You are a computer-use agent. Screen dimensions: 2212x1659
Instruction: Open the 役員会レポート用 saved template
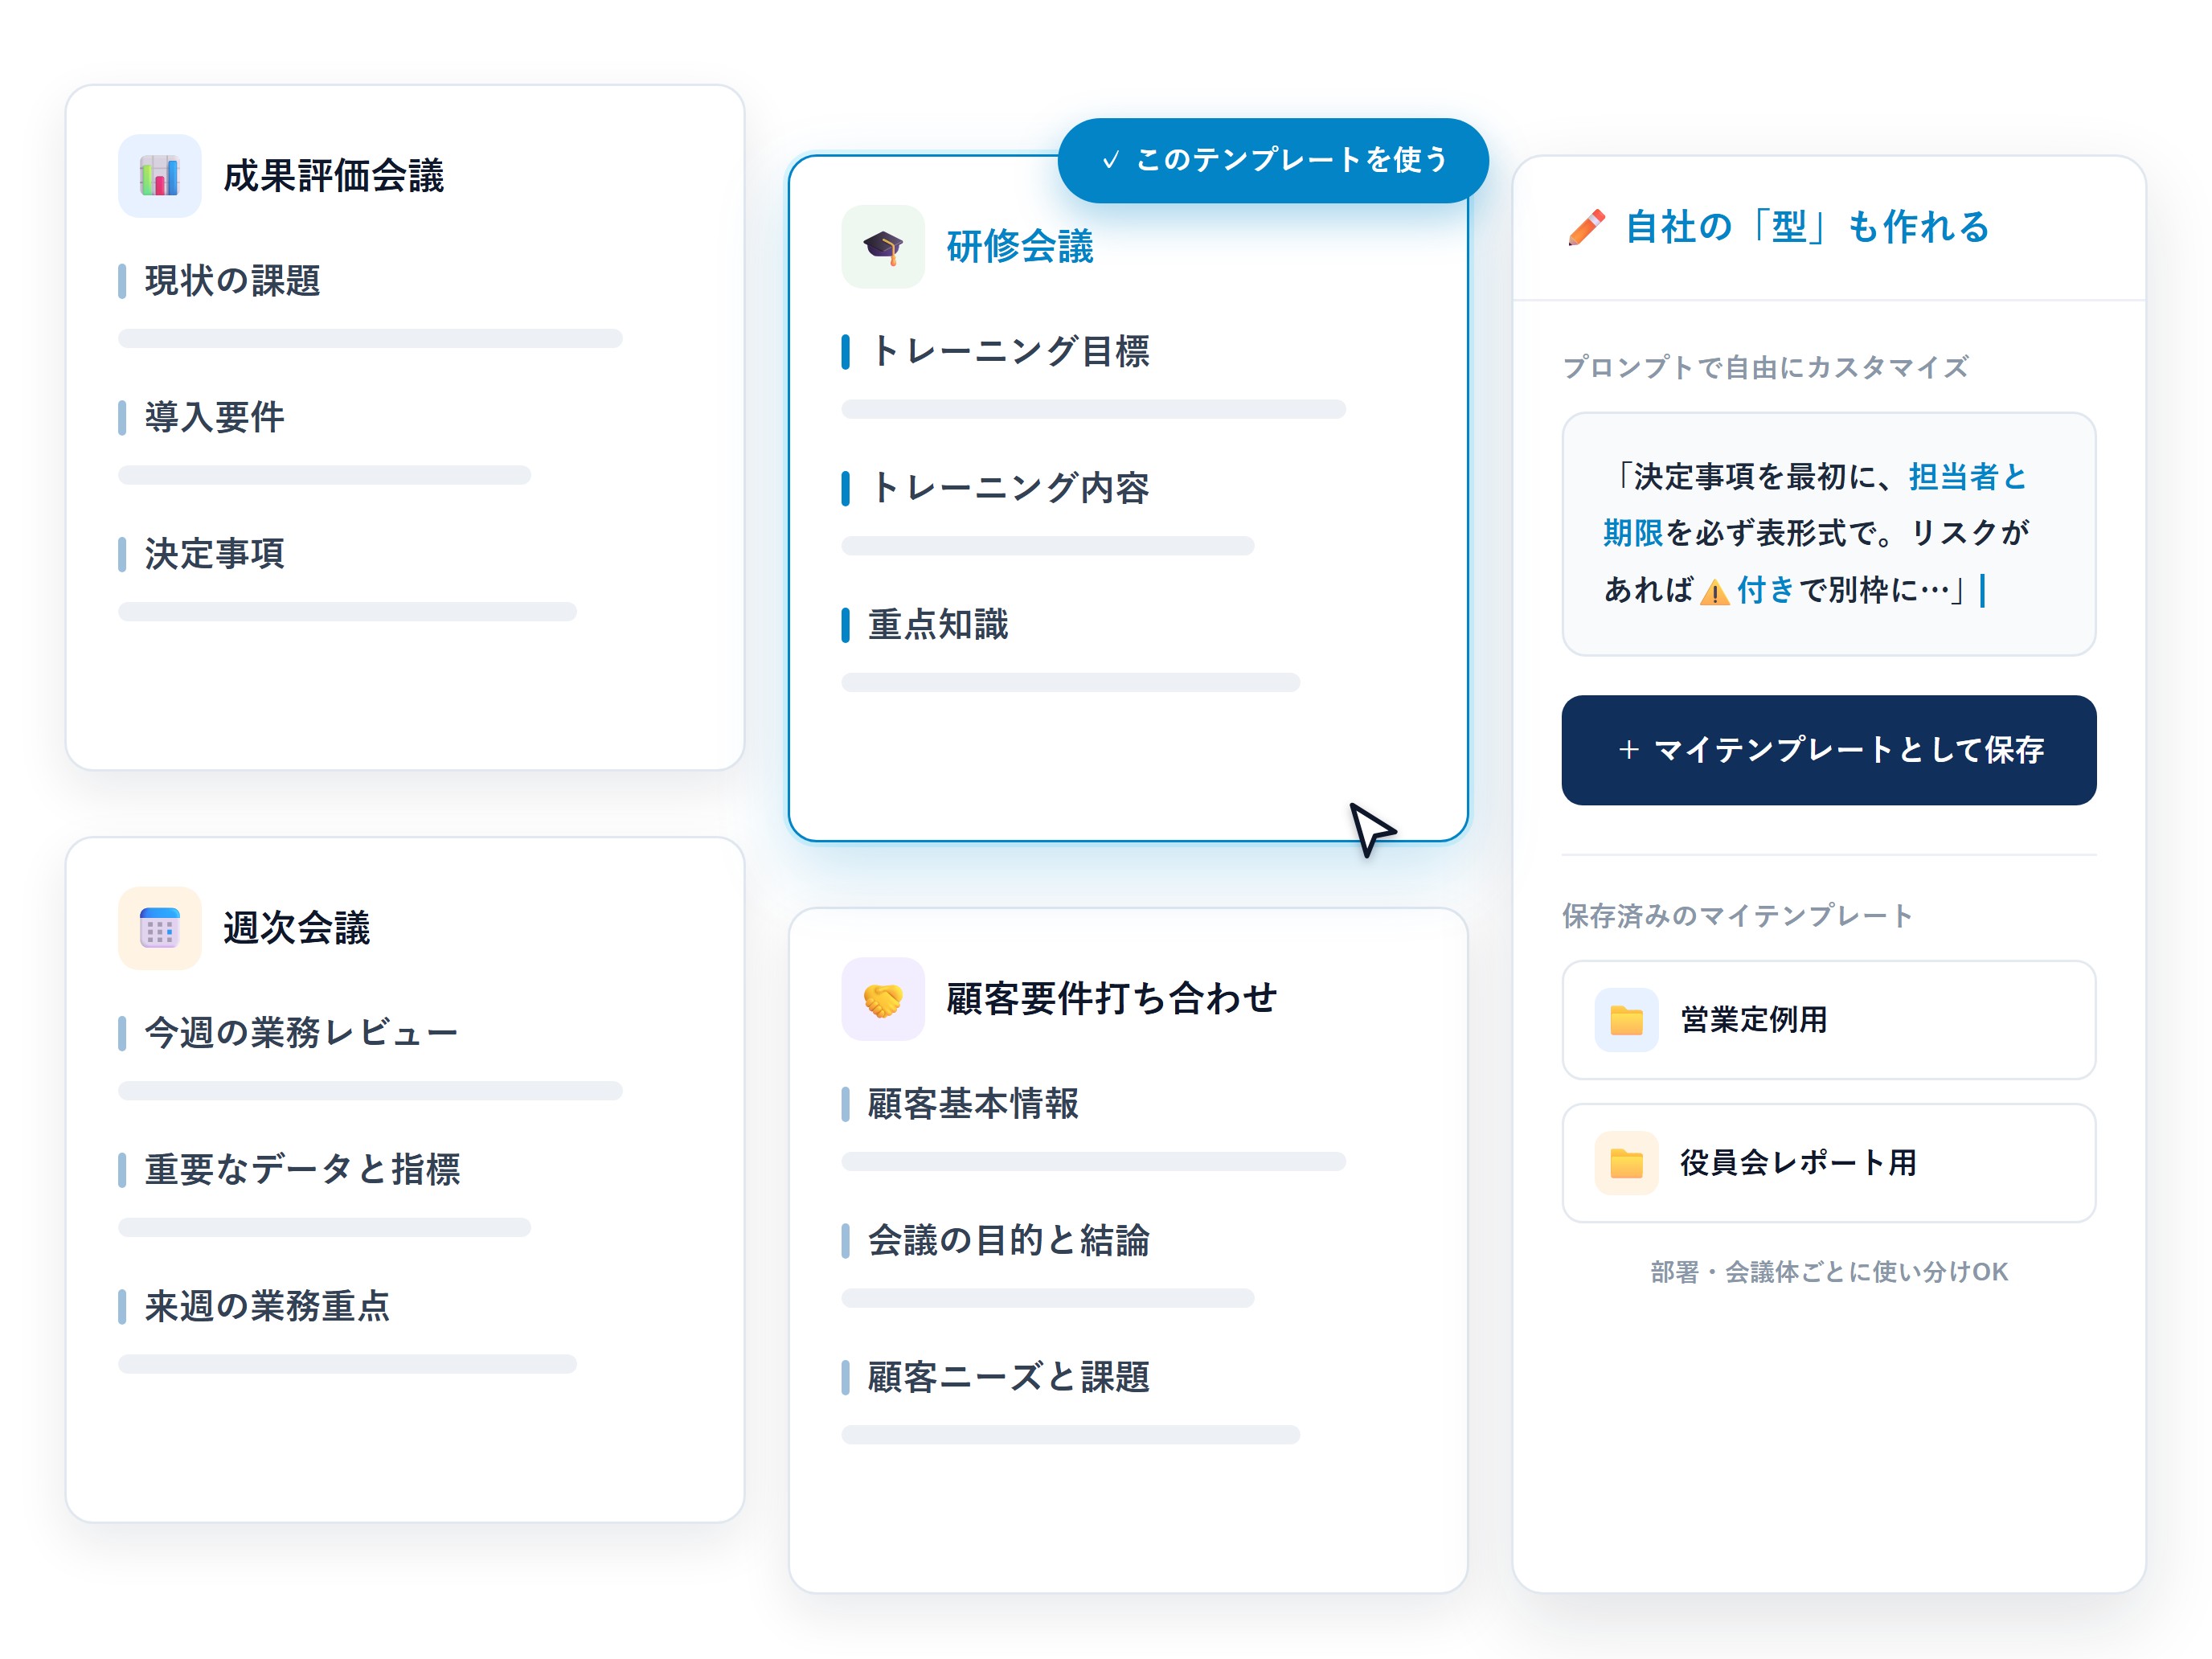point(1828,1163)
